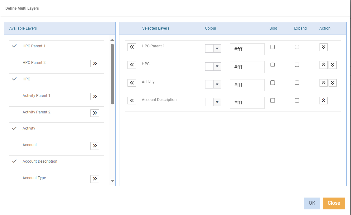
Task: Enable Bold for HPC Parent 1
Action: 272,47
